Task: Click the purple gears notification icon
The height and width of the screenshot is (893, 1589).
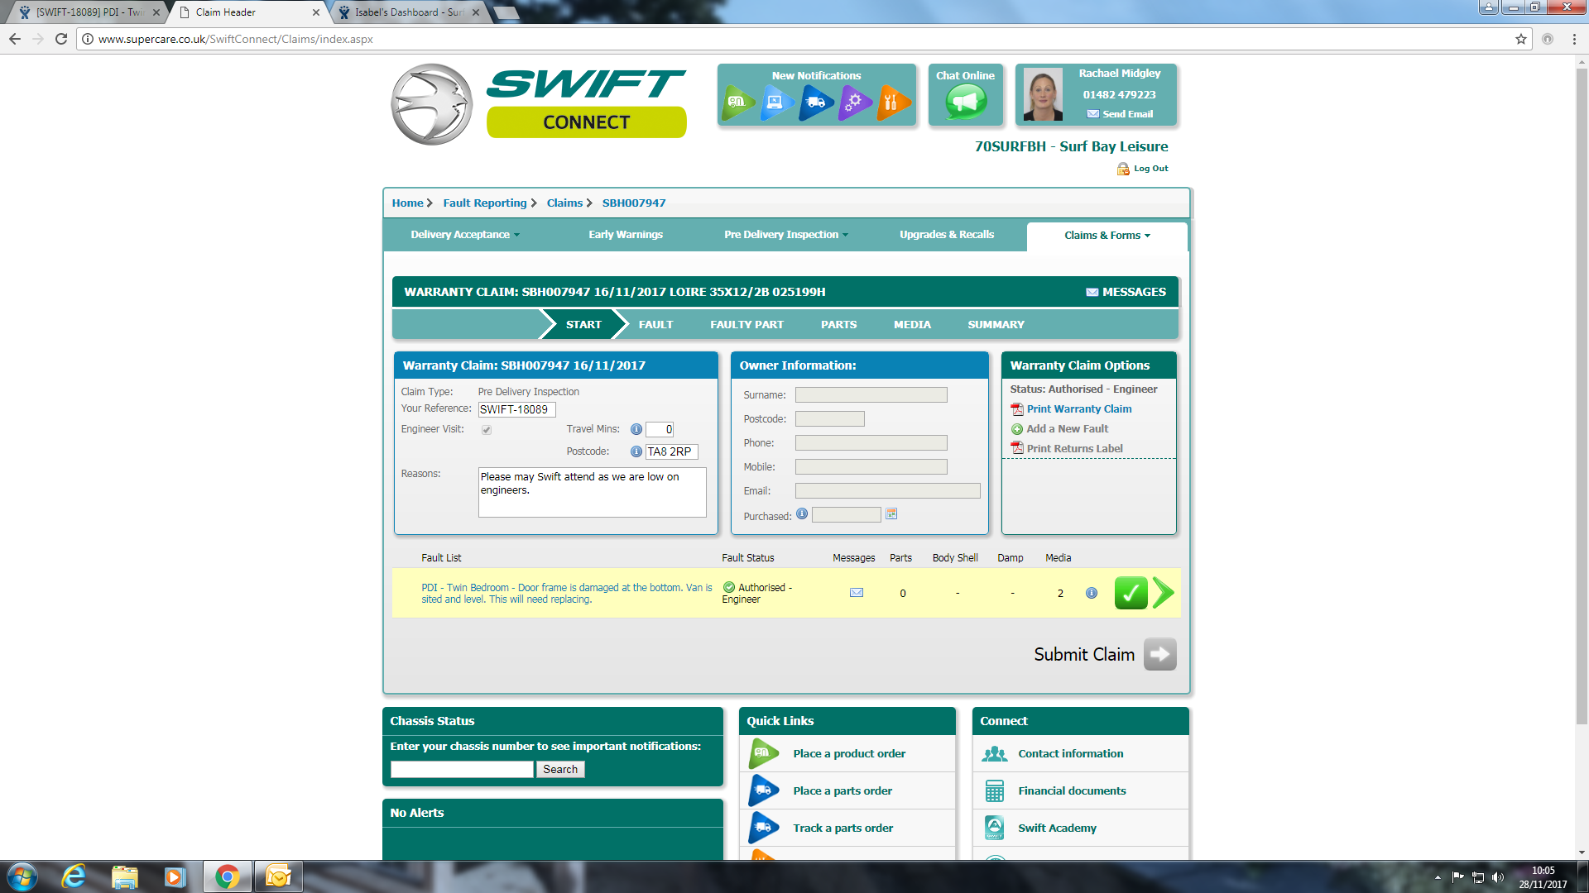Action: click(x=855, y=103)
